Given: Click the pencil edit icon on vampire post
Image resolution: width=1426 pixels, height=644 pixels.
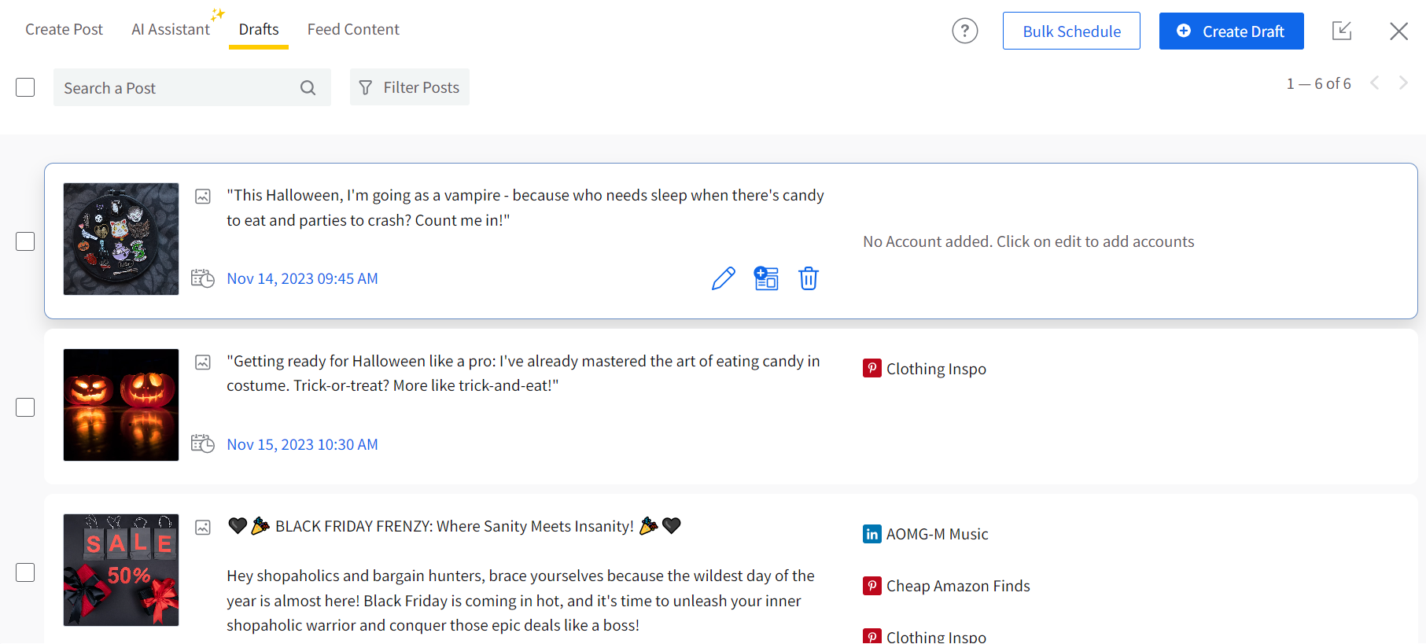Looking at the screenshot, I should pyautogui.click(x=723, y=278).
